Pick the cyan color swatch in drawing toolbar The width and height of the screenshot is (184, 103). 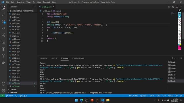(179, 45)
